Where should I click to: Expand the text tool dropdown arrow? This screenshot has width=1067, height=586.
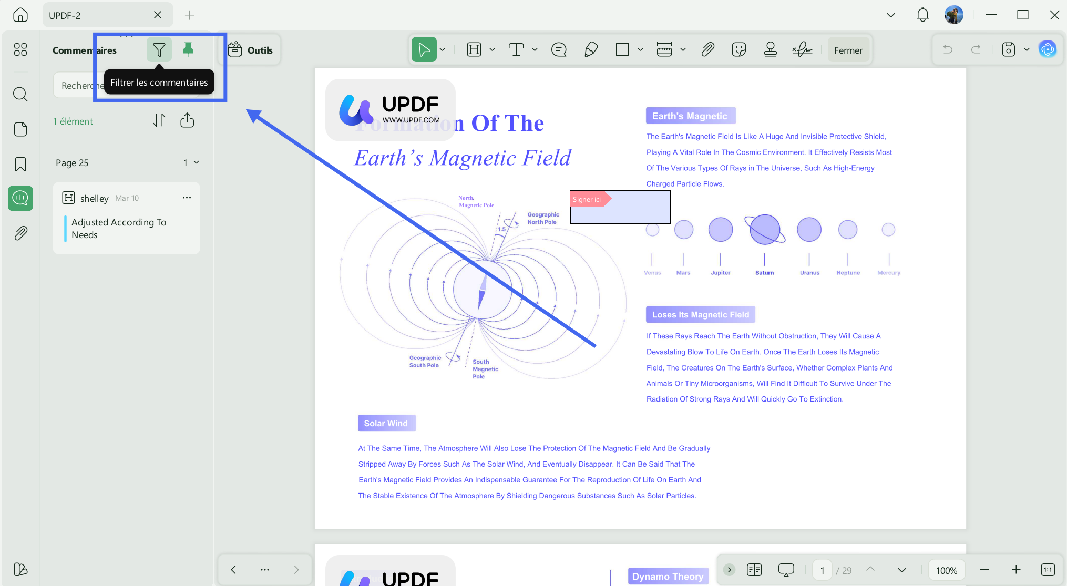coord(535,50)
